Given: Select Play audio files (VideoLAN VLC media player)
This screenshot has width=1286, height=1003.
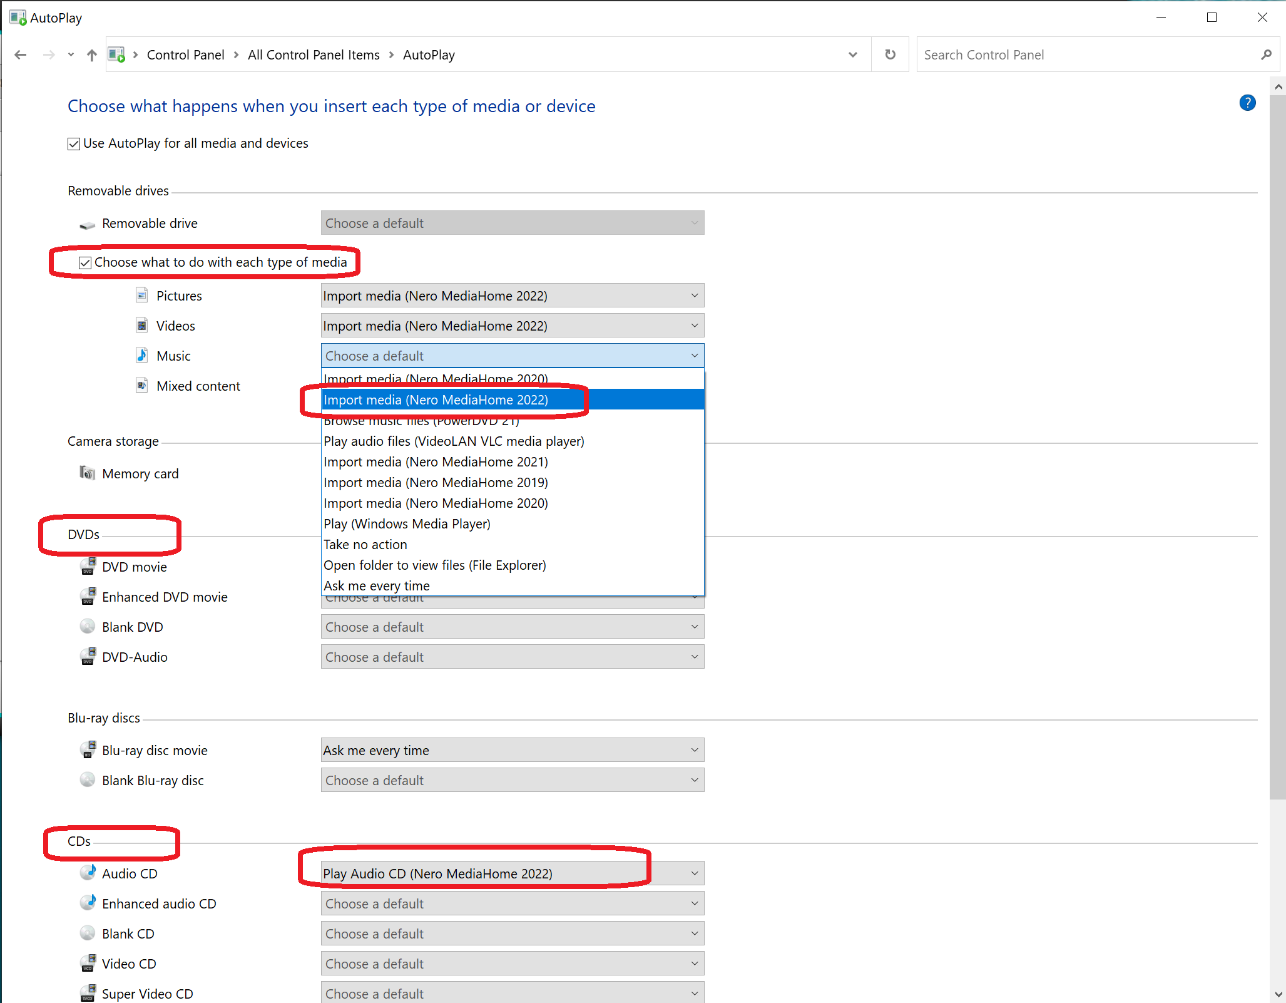Looking at the screenshot, I should click(454, 441).
